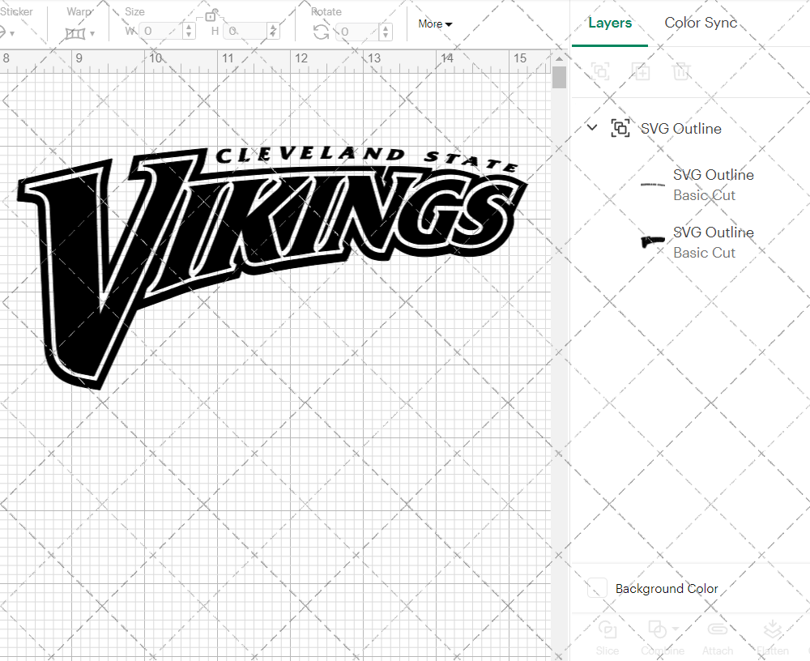Select the Slice tool
810x661 pixels.
607,636
